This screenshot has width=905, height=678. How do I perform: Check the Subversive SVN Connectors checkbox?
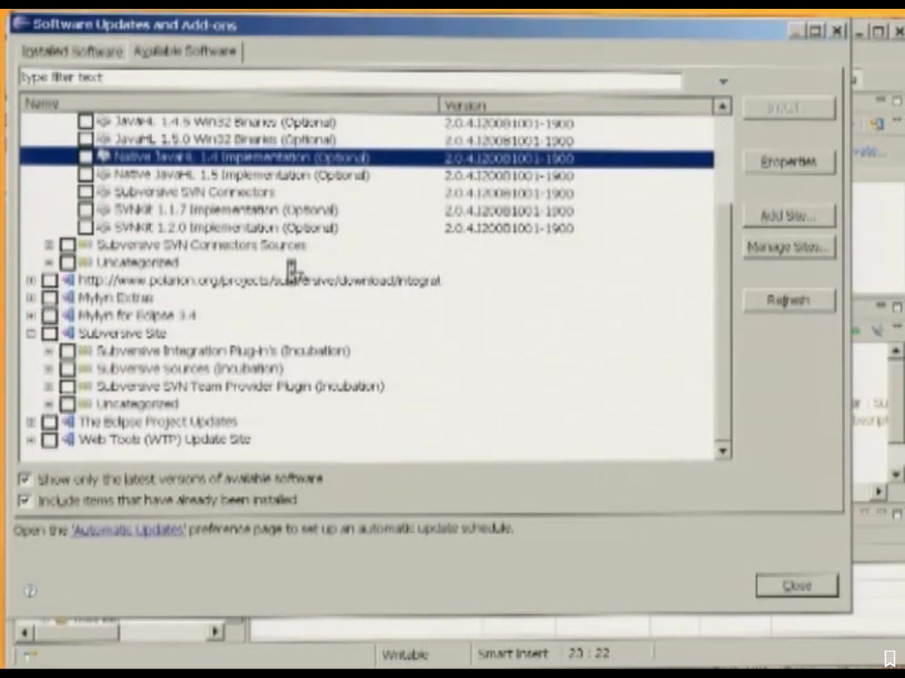tap(86, 192)
